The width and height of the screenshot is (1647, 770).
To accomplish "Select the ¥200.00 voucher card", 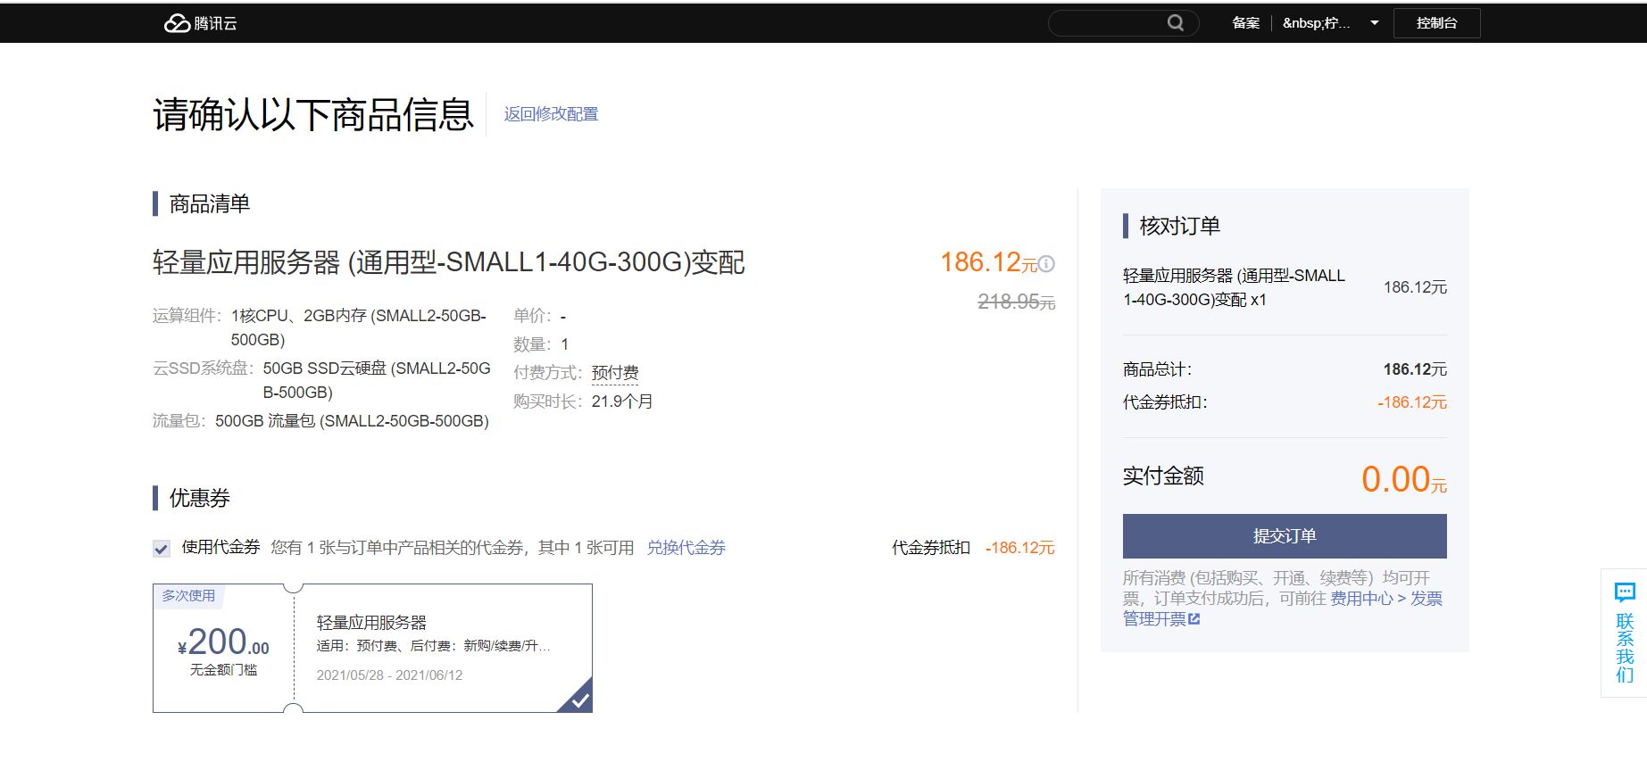I will [x=372, y=649].
